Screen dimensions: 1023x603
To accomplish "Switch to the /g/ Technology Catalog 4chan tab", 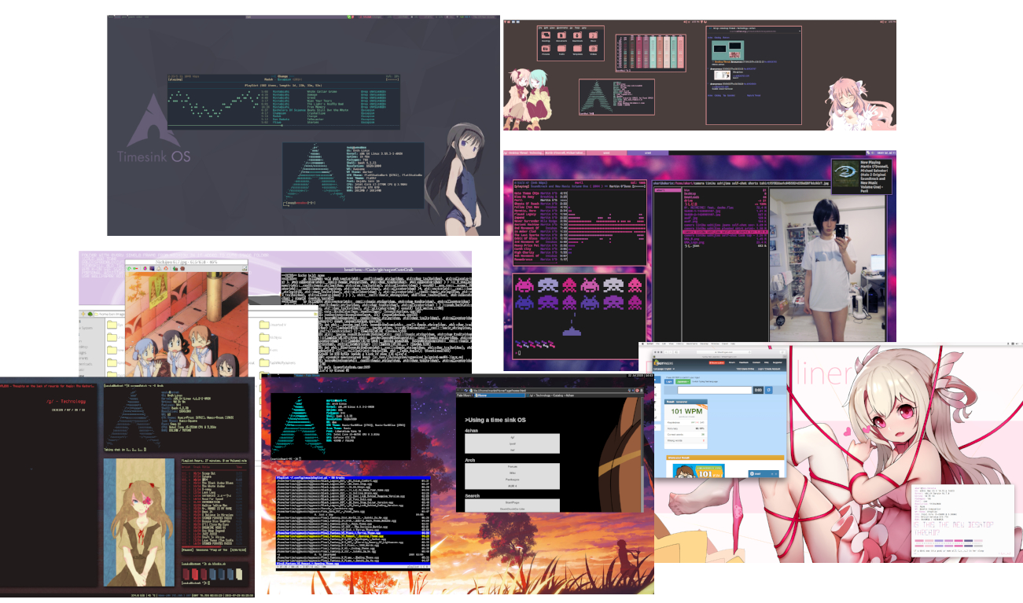I will pos(552,395).
